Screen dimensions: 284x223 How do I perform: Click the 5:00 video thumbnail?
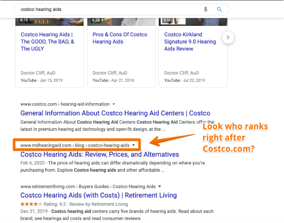193,22
